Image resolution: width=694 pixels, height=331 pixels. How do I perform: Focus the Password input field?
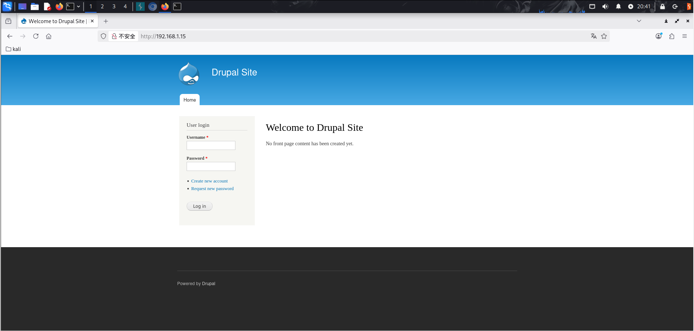coord(211,166)
